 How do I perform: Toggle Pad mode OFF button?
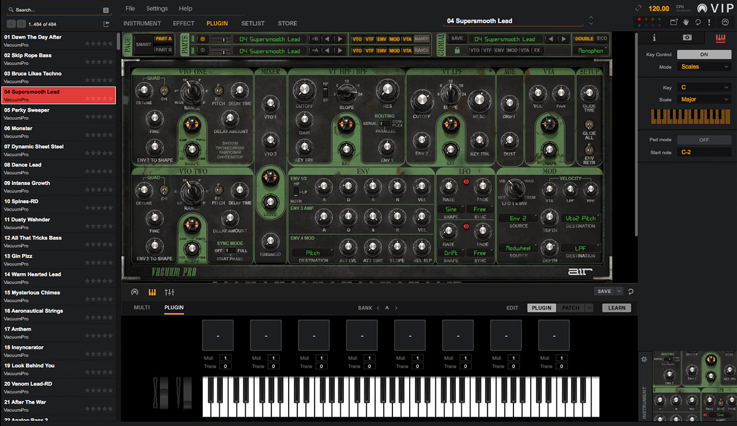coord(704,140)
